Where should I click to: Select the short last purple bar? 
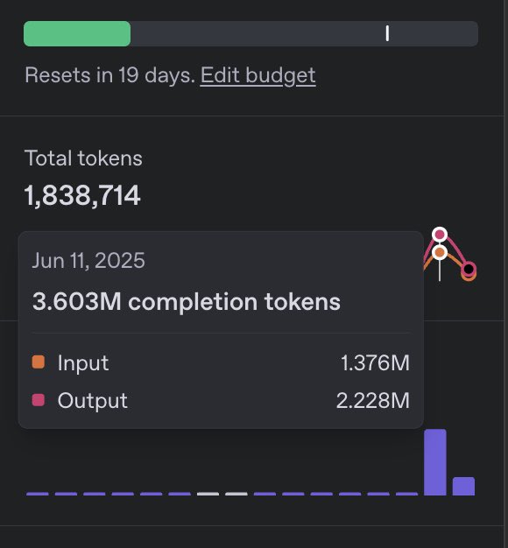(x=463, y=486)
